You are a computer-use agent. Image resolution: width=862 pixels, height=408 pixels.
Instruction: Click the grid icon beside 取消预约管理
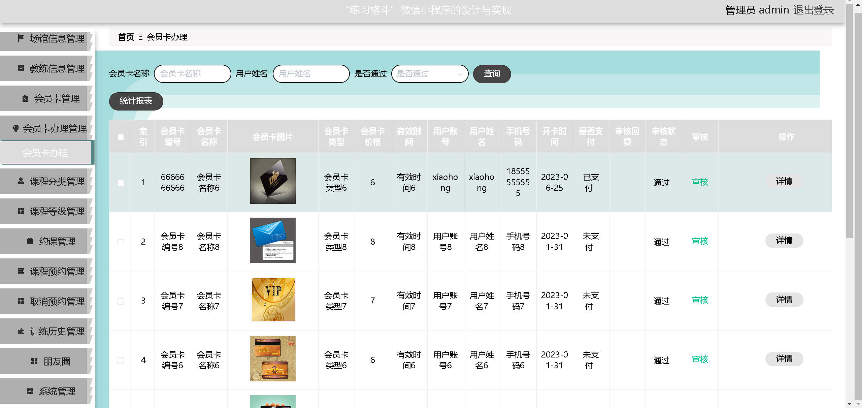click(x=21, y=301)
